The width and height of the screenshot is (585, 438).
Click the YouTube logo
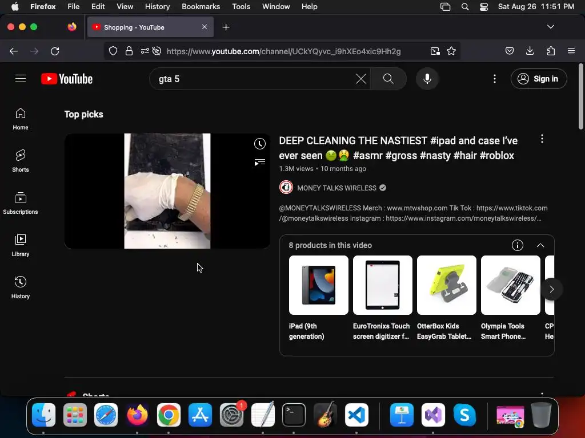(67, 79)
